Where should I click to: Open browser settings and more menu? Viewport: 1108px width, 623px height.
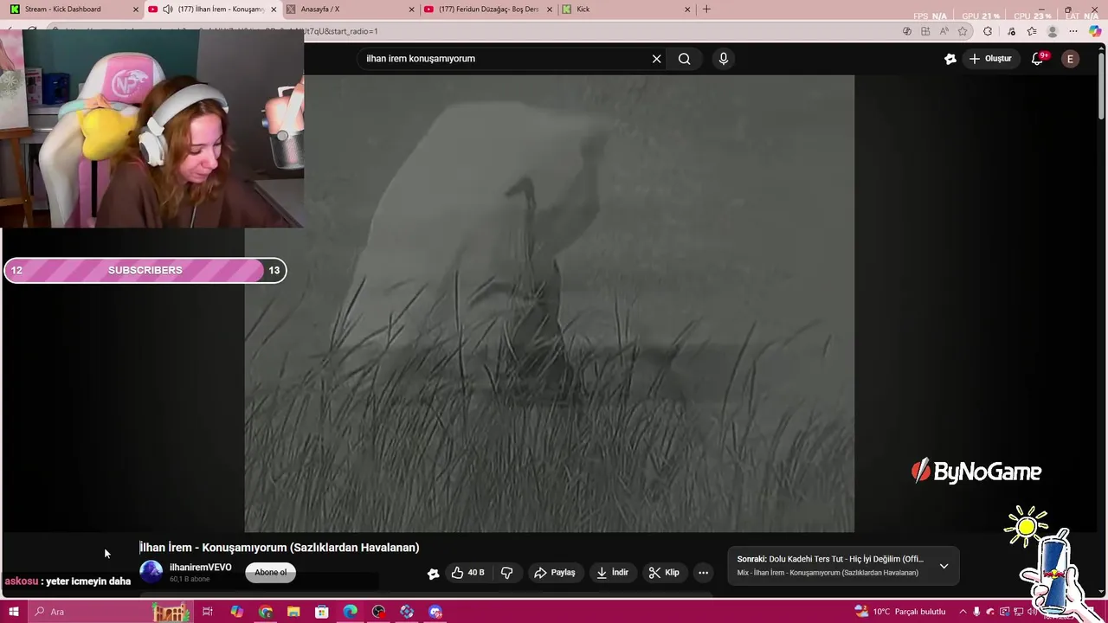(x=1073, y=31)
